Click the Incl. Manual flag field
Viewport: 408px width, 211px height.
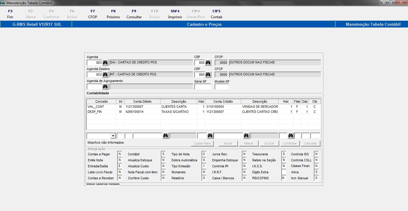[316, 178]
